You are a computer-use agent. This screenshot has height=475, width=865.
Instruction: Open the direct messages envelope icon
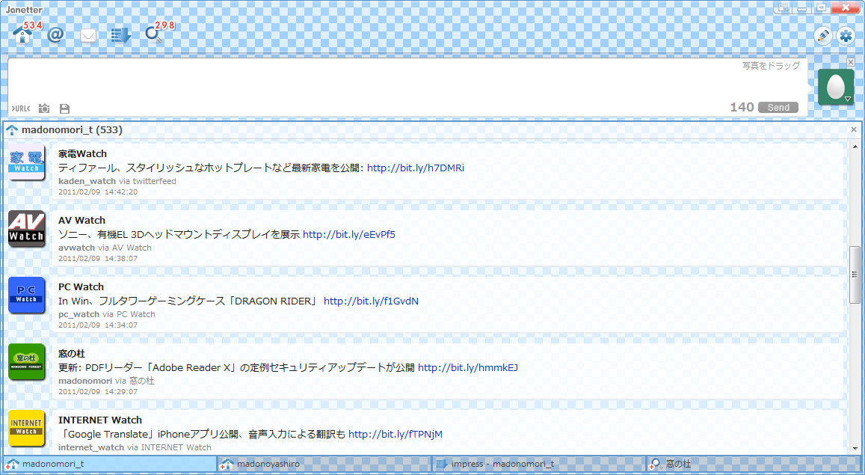click(88, 36)
